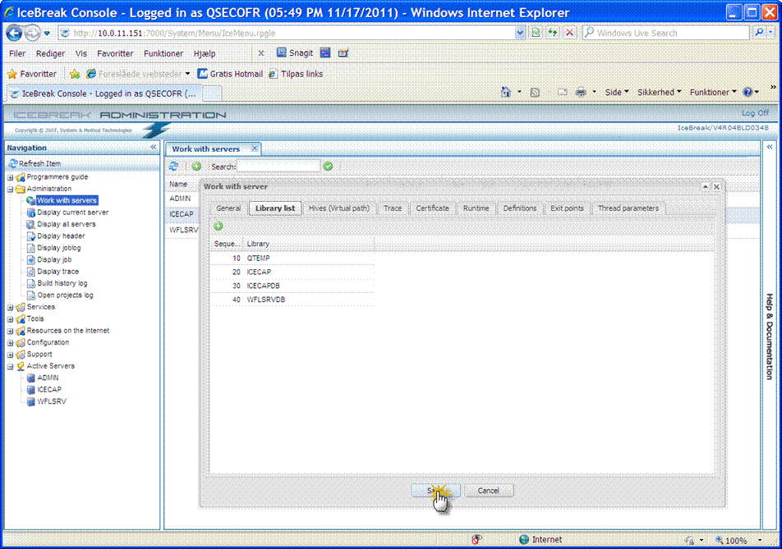782x549 pixels.
Task: Click the Refresh Item icon in Navigation
Action: (x=13, y=163)
